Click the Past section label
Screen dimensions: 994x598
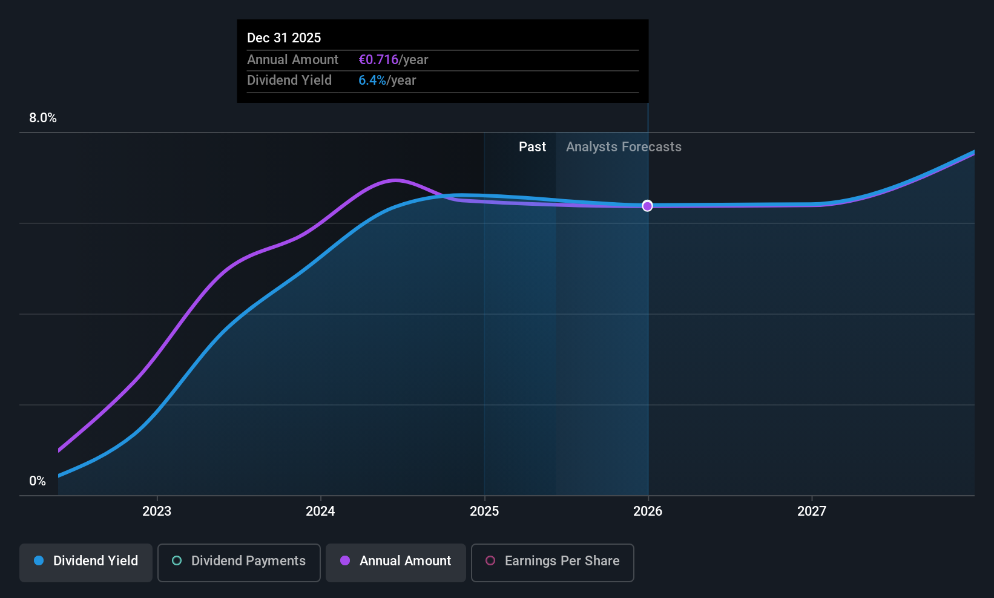pyautogui.click(x=532, y=146)
